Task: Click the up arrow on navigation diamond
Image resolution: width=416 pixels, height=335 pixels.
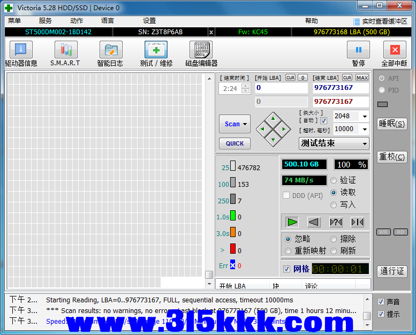Action: point(273,119)
